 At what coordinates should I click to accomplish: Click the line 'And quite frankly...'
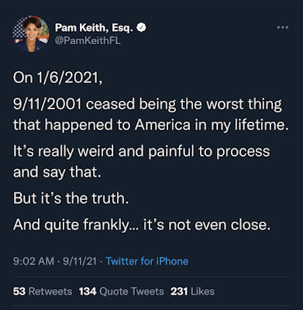(142, 225)
